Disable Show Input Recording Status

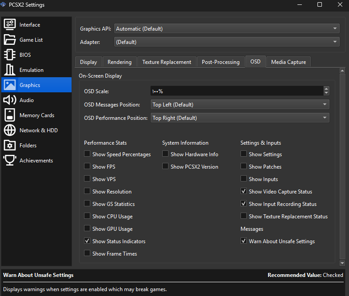tap(244, 204)
